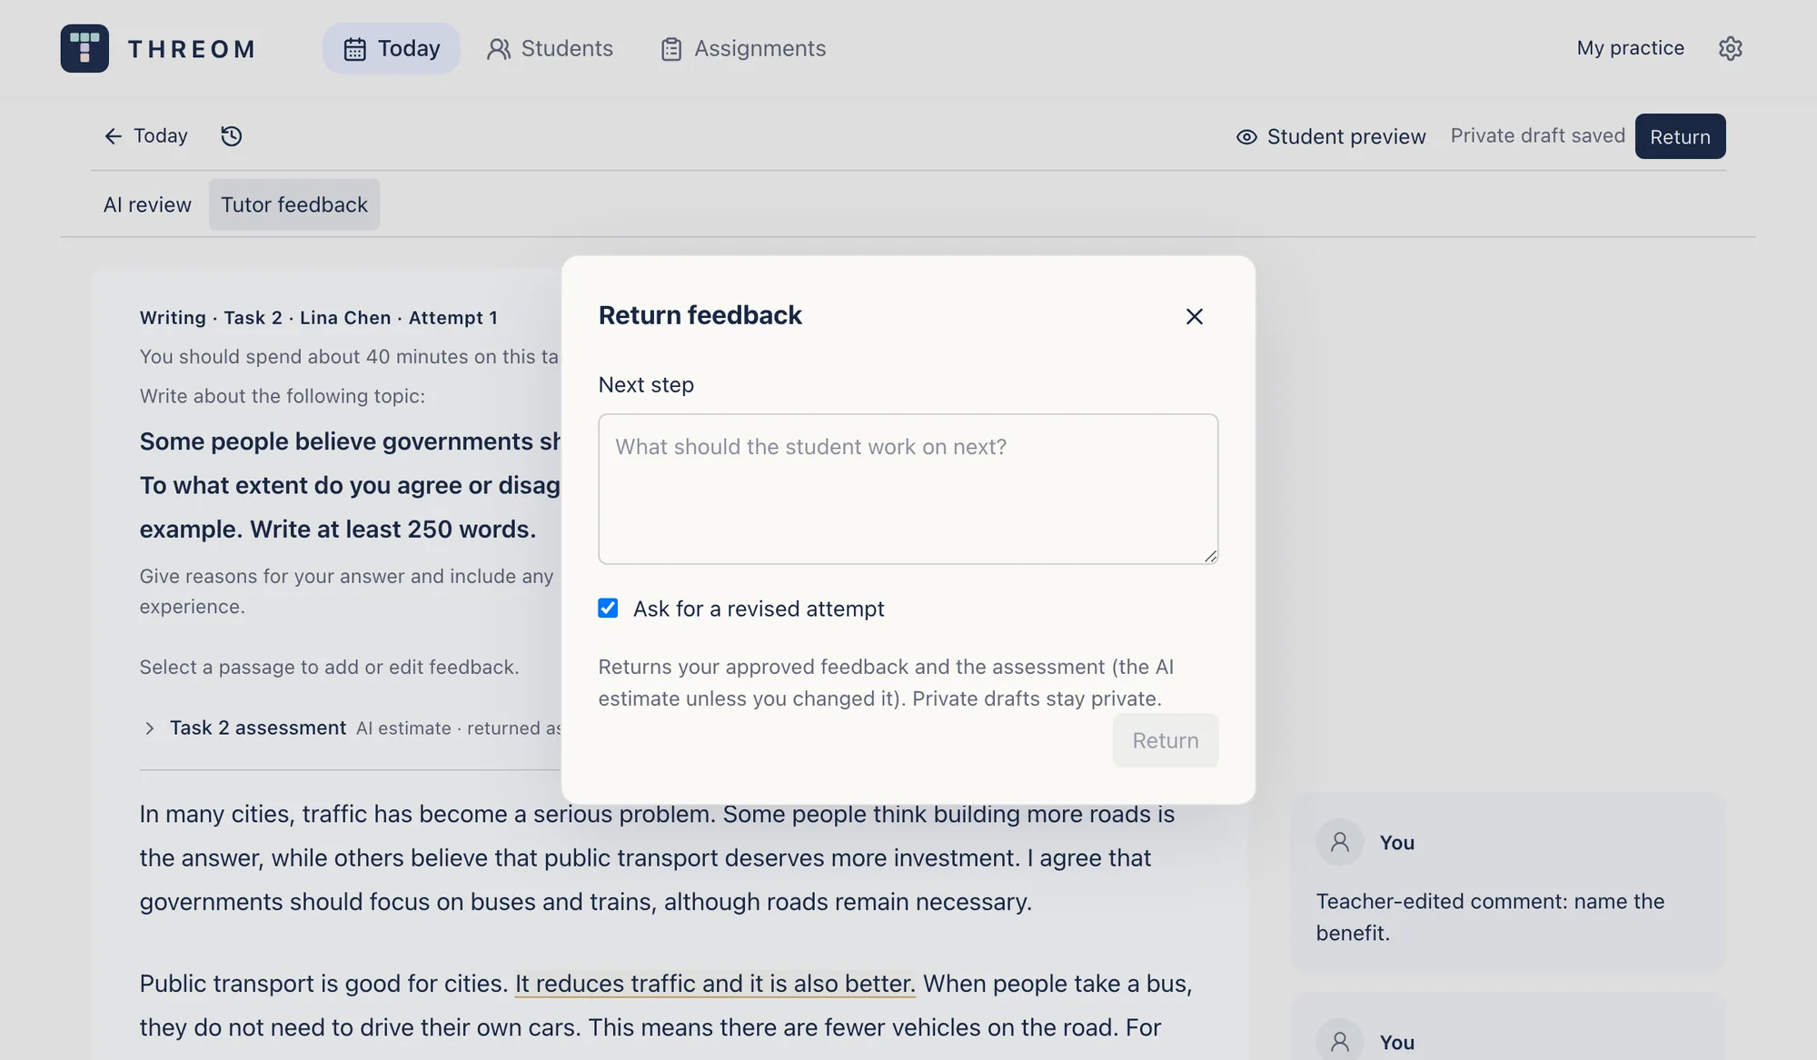Click the avatar icon on first You comment
The image size is (1817, 1060).
click(x=1339, y=843)
